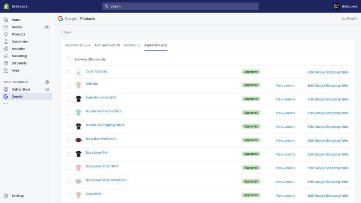Viewport: 361px width, 203px height.
Task: View variants for Bubble Tea Flavors Shirt
Action: coord(285,113)
